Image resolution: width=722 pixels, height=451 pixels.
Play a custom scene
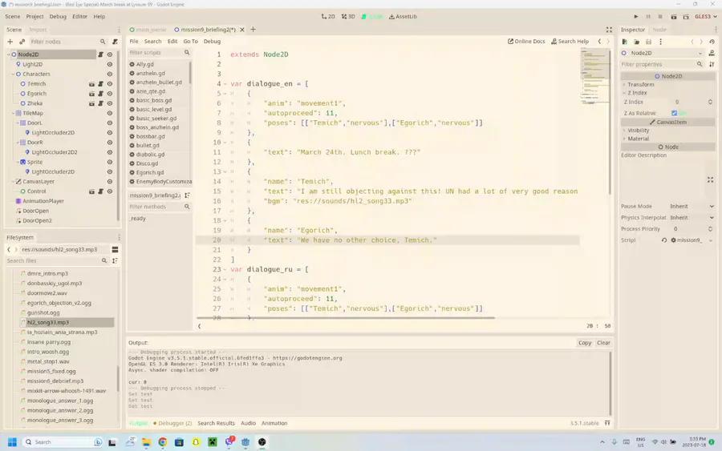point(686,17)
